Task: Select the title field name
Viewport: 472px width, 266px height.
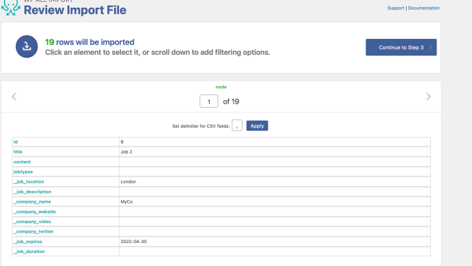Action: (18, 151)
